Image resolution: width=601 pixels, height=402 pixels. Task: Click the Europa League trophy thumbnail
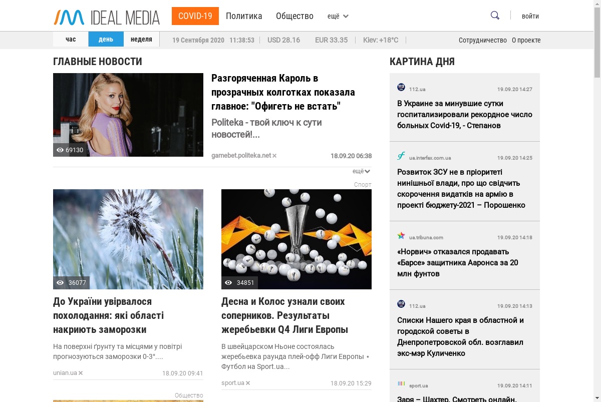(x=296, y=239)
